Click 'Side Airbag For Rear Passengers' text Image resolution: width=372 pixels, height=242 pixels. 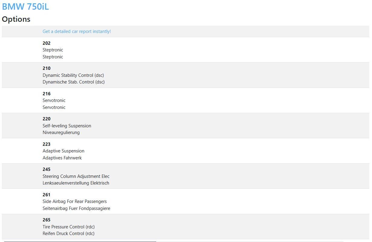(x=75, y=201)
